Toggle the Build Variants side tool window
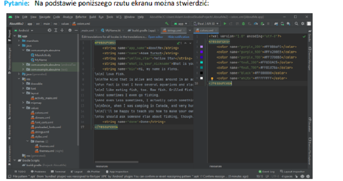The image size is (343, 181). click(x=9, y=155)
